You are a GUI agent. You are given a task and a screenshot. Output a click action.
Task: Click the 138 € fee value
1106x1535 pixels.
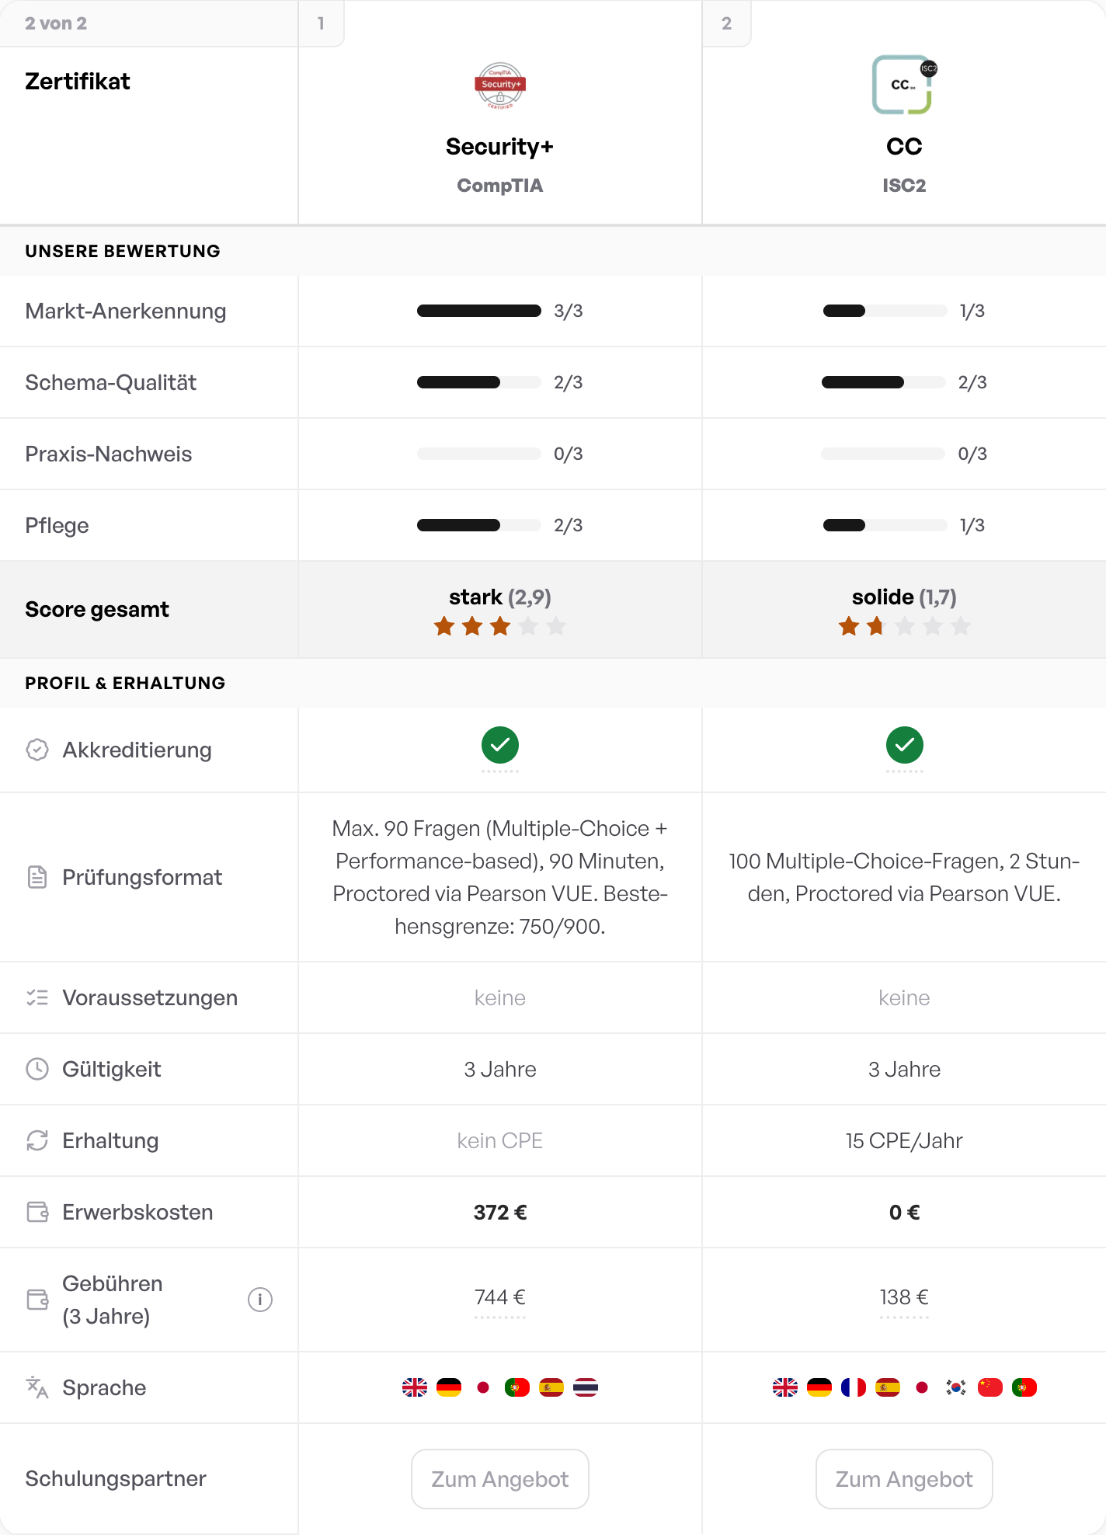coord(904,1297)
